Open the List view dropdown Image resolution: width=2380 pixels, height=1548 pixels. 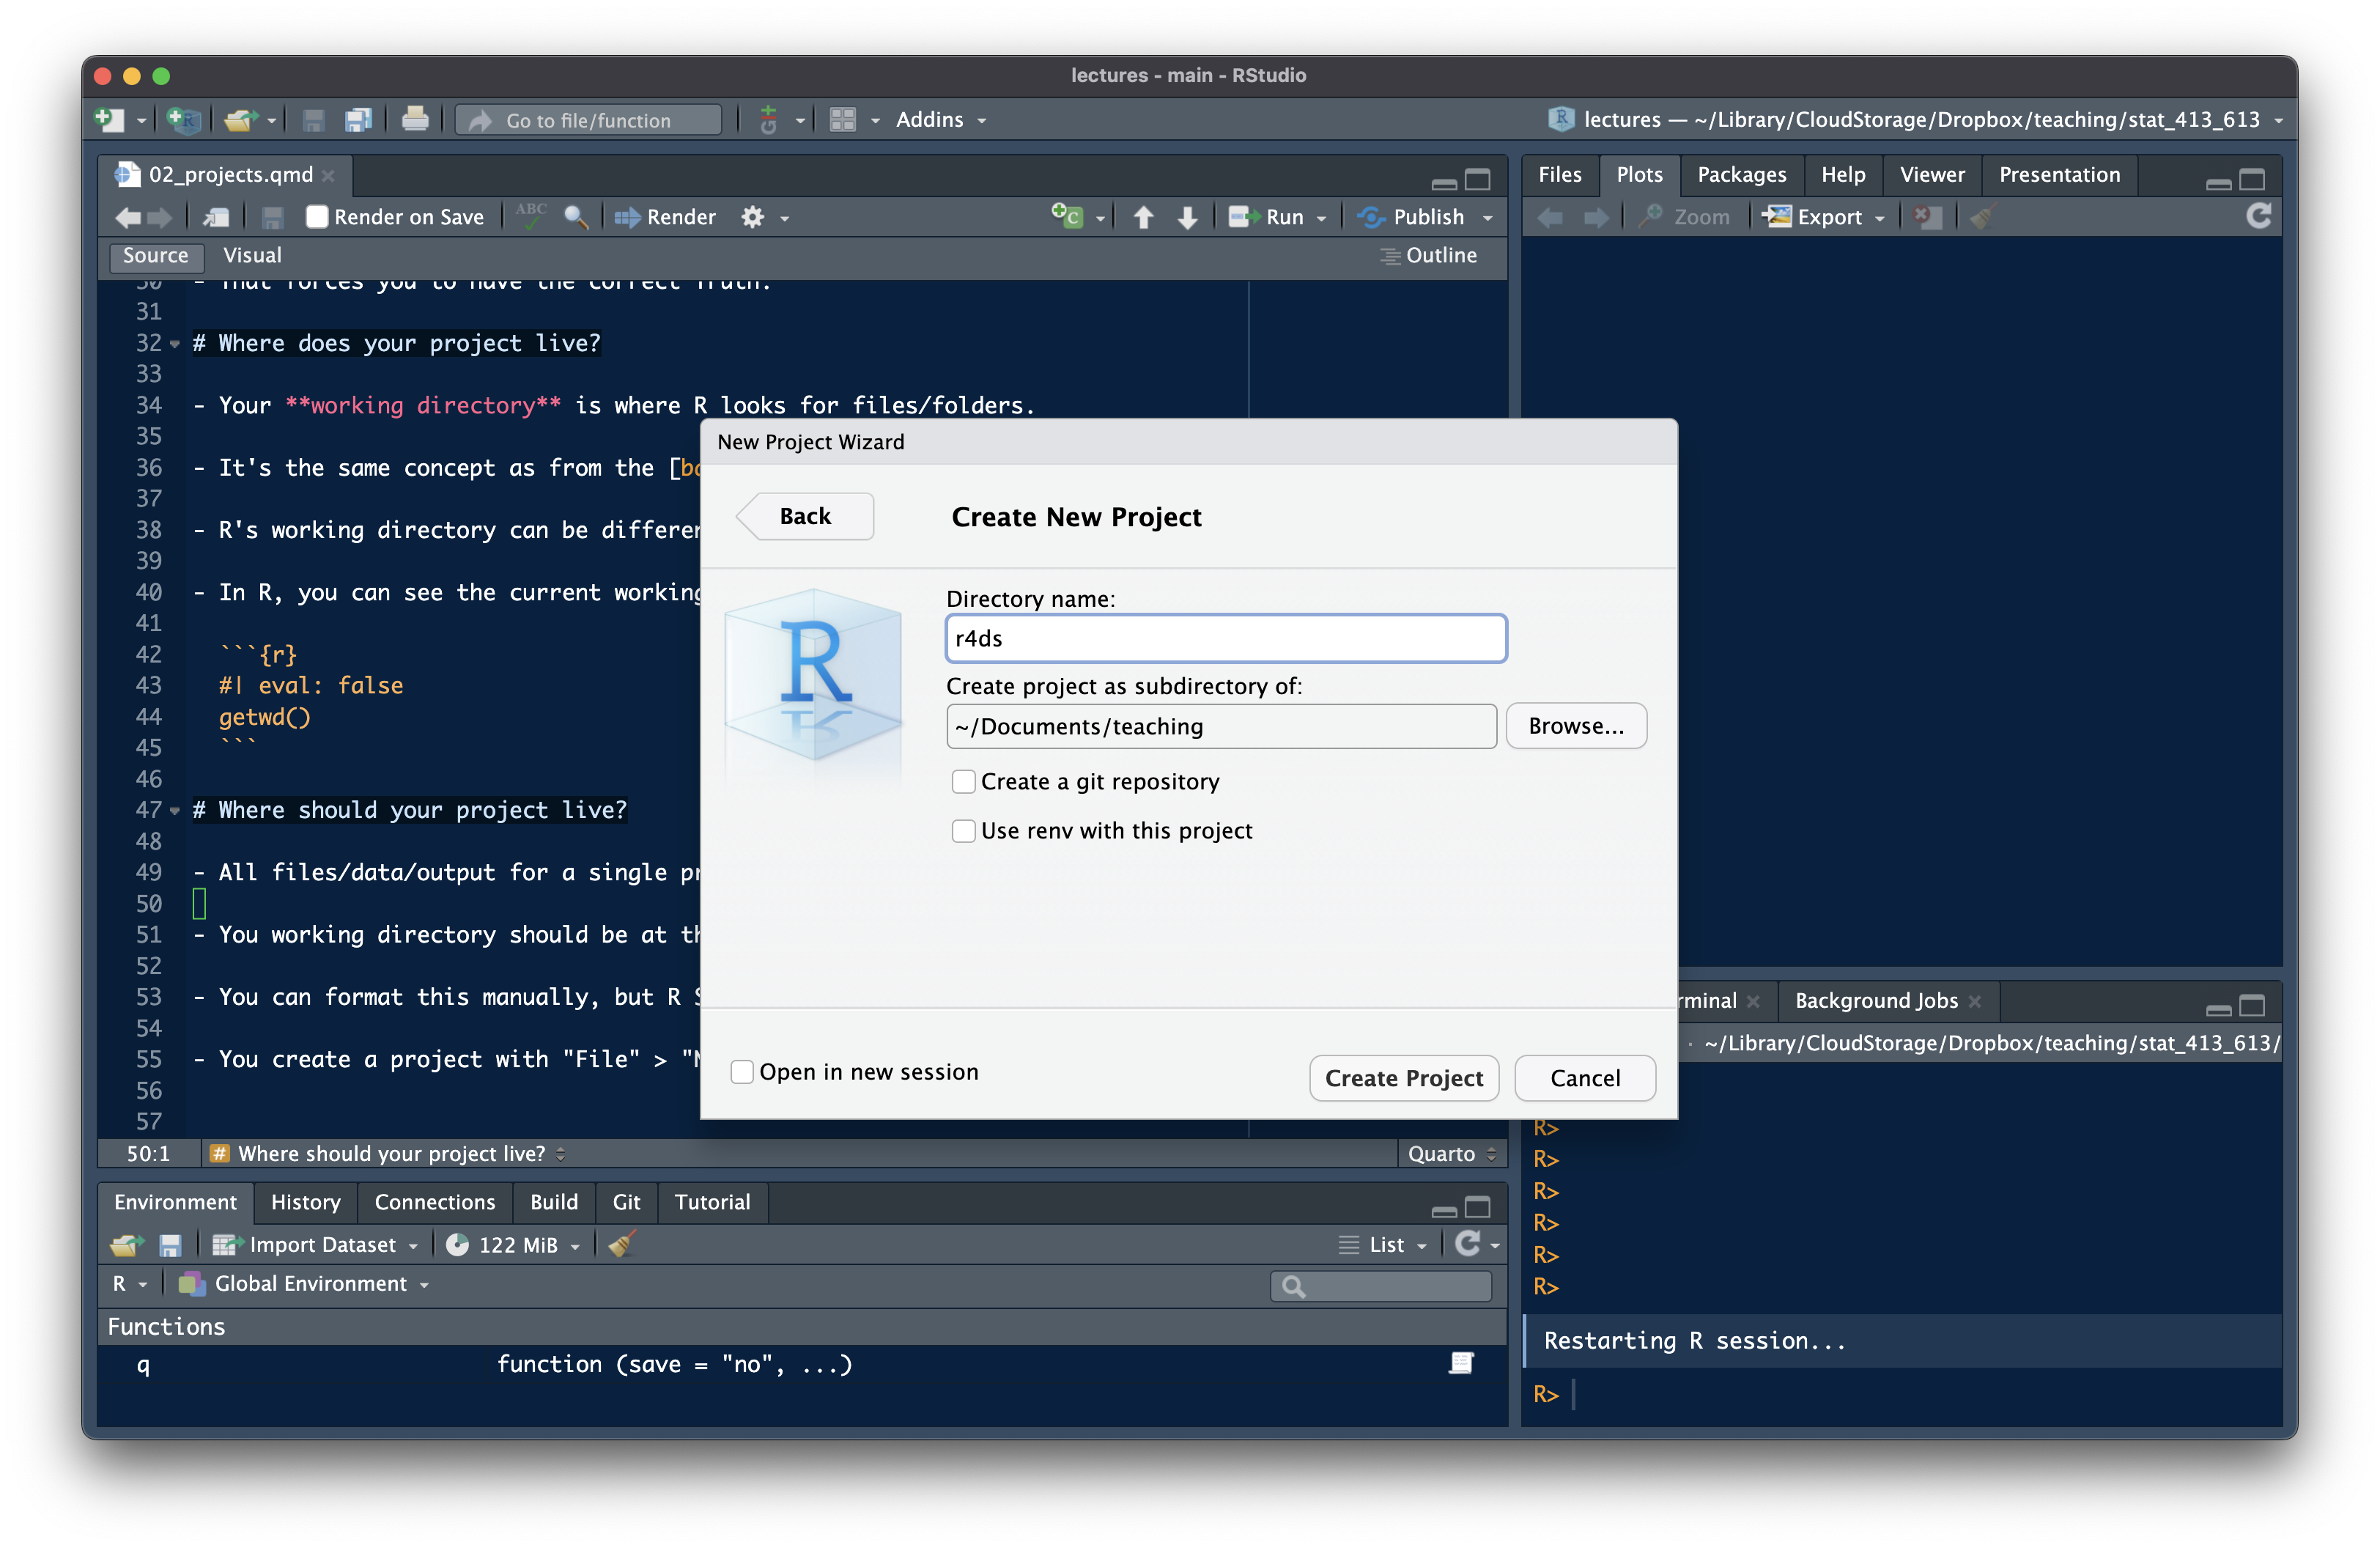pyautogui.click(x=1383, y=1245)
